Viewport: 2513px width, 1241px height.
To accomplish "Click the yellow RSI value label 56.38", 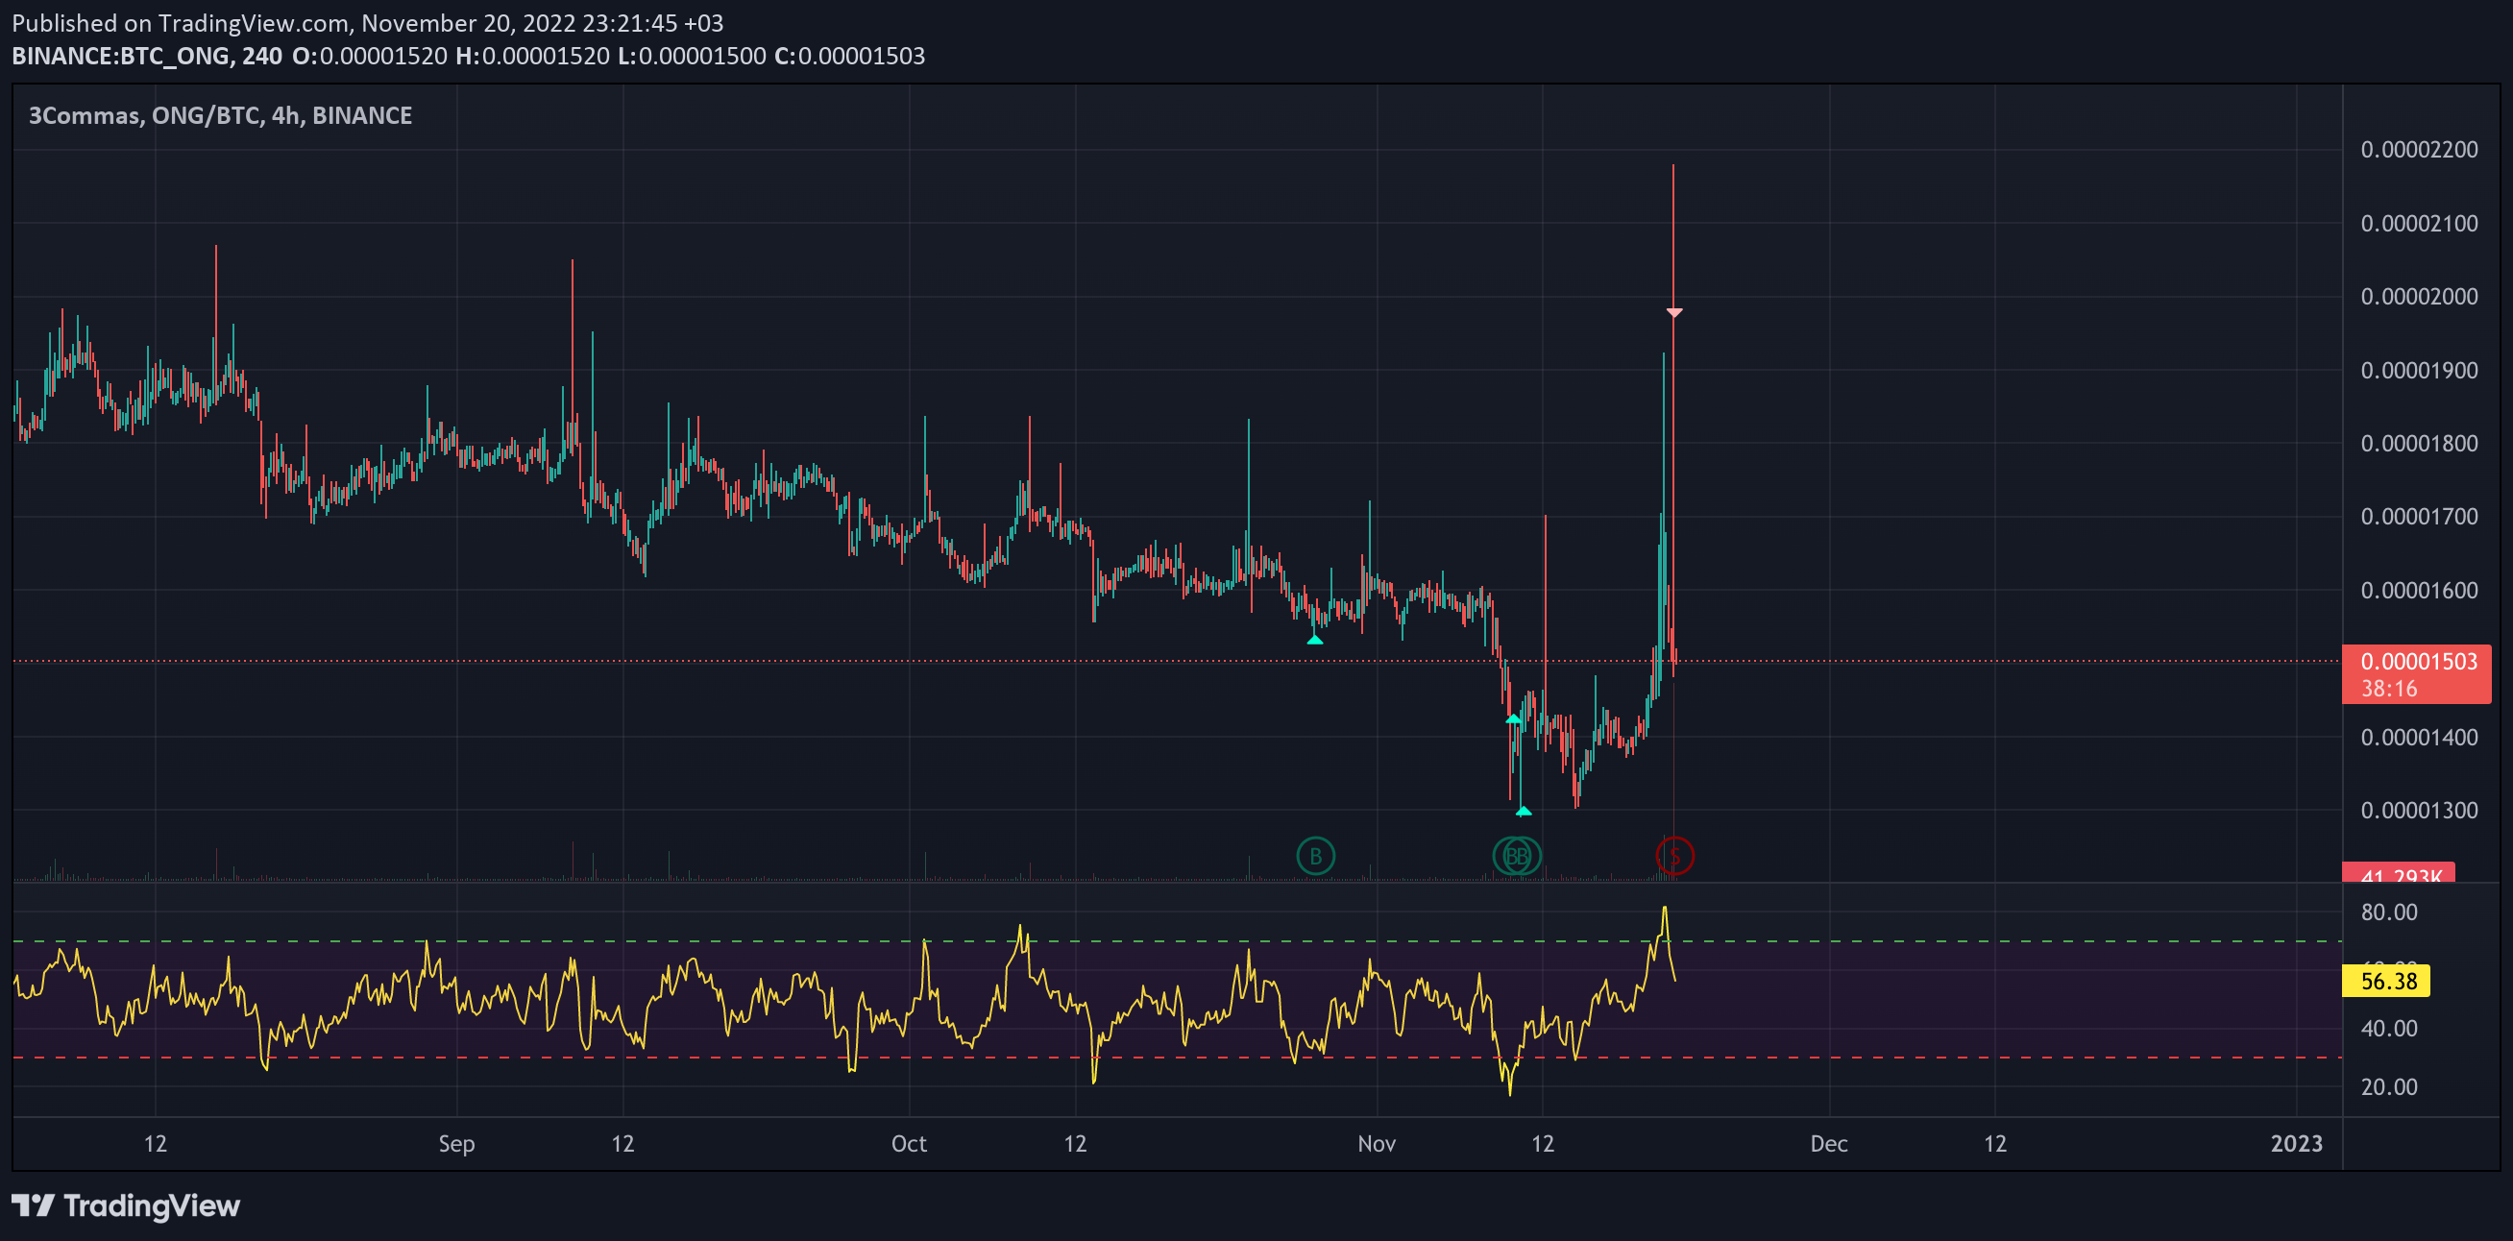I will (2385, 981).
